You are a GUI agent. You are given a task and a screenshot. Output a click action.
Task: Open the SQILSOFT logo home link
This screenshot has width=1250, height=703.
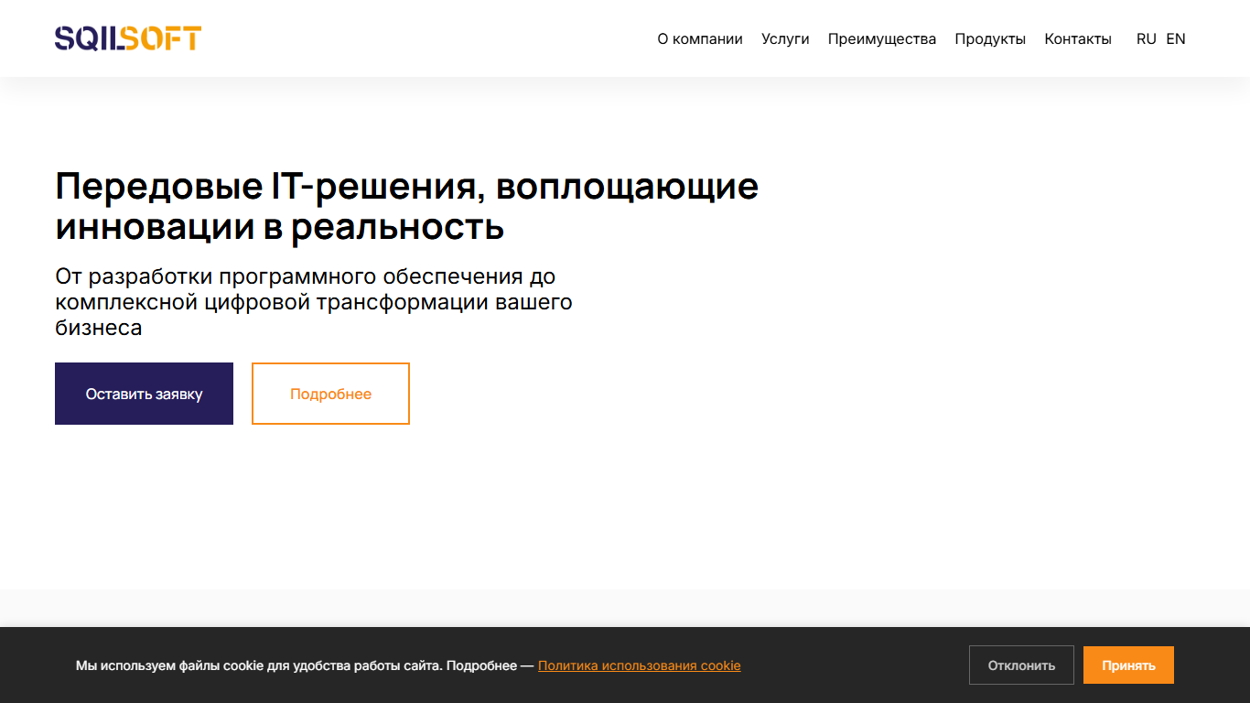click(x=128, y=38)
